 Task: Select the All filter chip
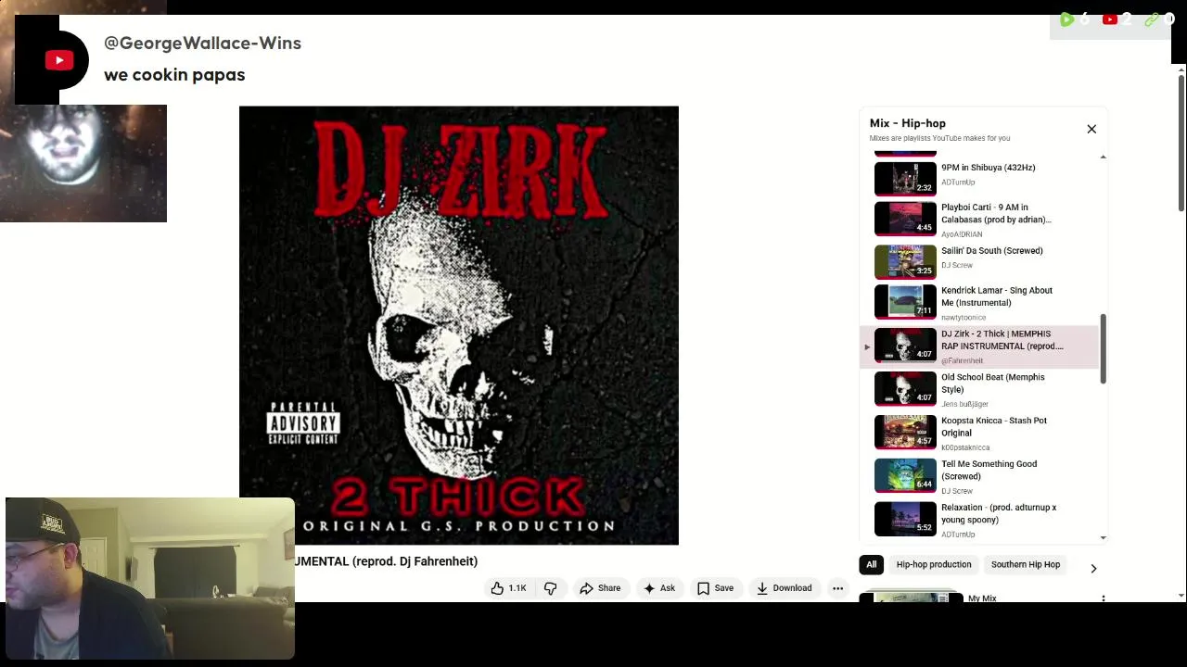(871, 564)
